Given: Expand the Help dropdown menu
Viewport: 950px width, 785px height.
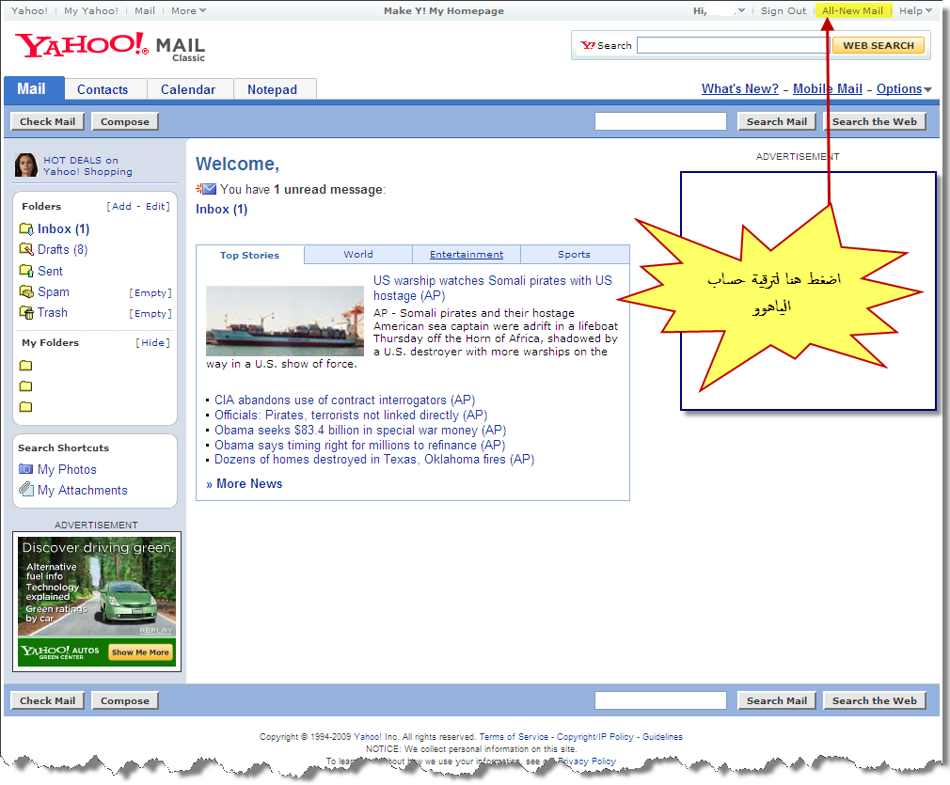Looking at the screenshot, I should coord(915,10).
